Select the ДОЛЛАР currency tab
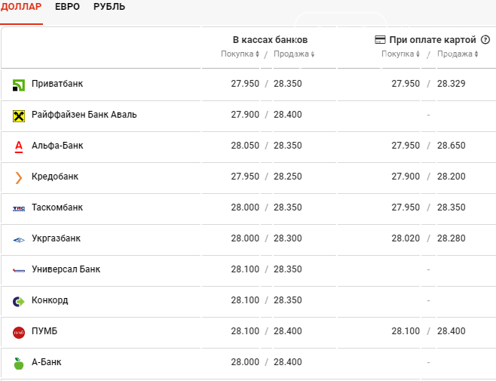This screenshot has height=381, width=496. [21, 7]
